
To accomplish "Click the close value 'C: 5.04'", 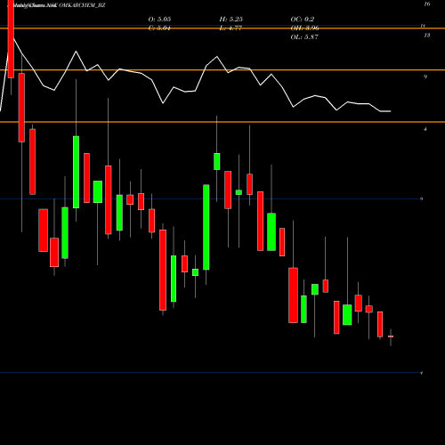I will 159,28.
